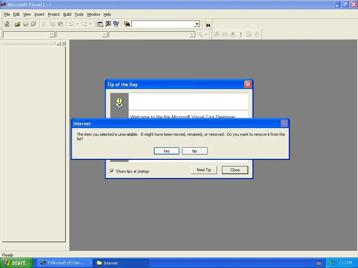Click the Undo arrow icon
358x268 pixels.
[71, 24]
